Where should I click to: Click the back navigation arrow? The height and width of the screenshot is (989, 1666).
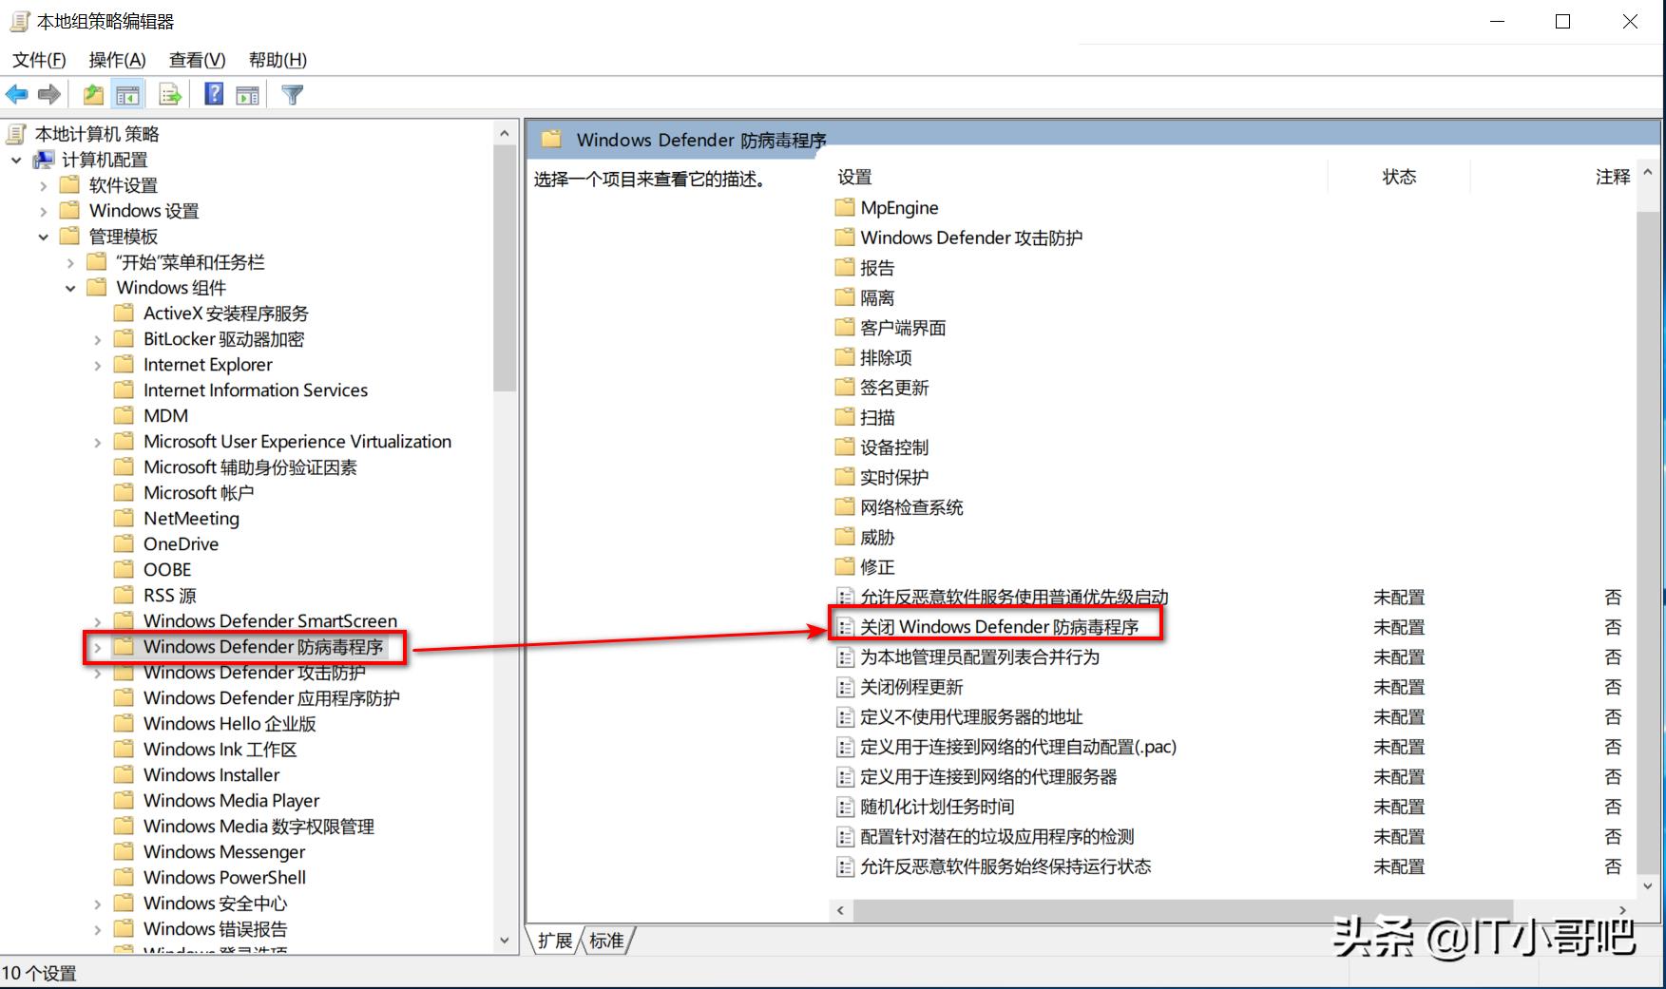(x=16, y=93)
